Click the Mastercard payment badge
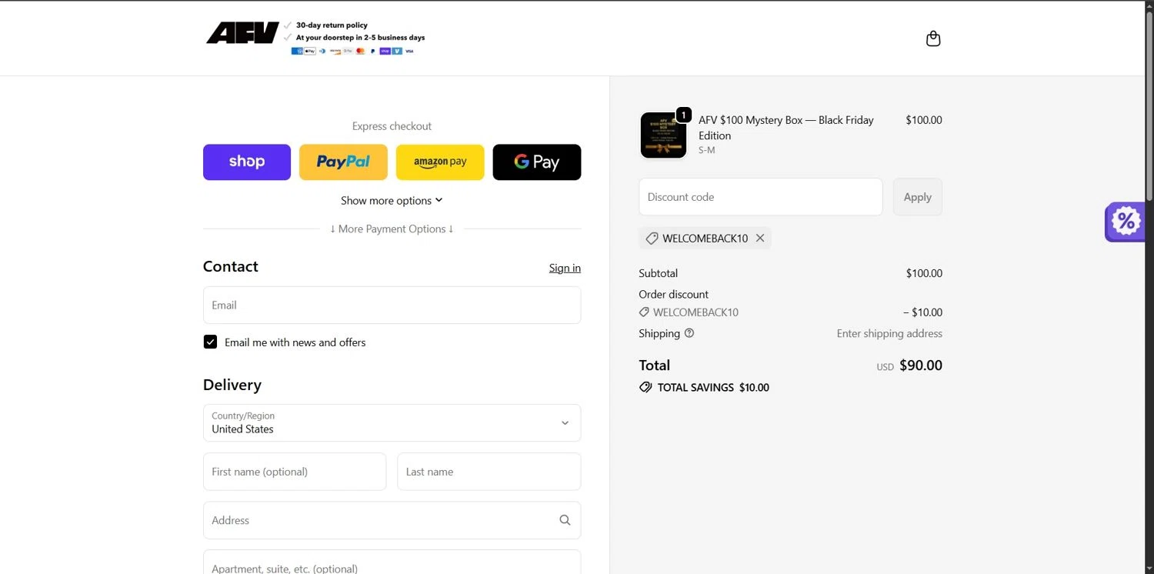 pyautogui.click(x=360, y=51)
